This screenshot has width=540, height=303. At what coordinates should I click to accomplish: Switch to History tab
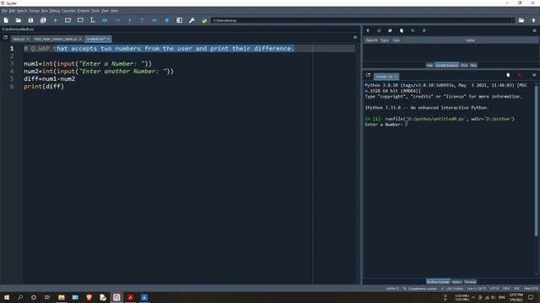click(457, 282)
